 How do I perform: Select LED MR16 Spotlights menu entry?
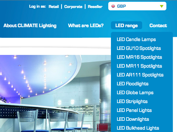139,57
